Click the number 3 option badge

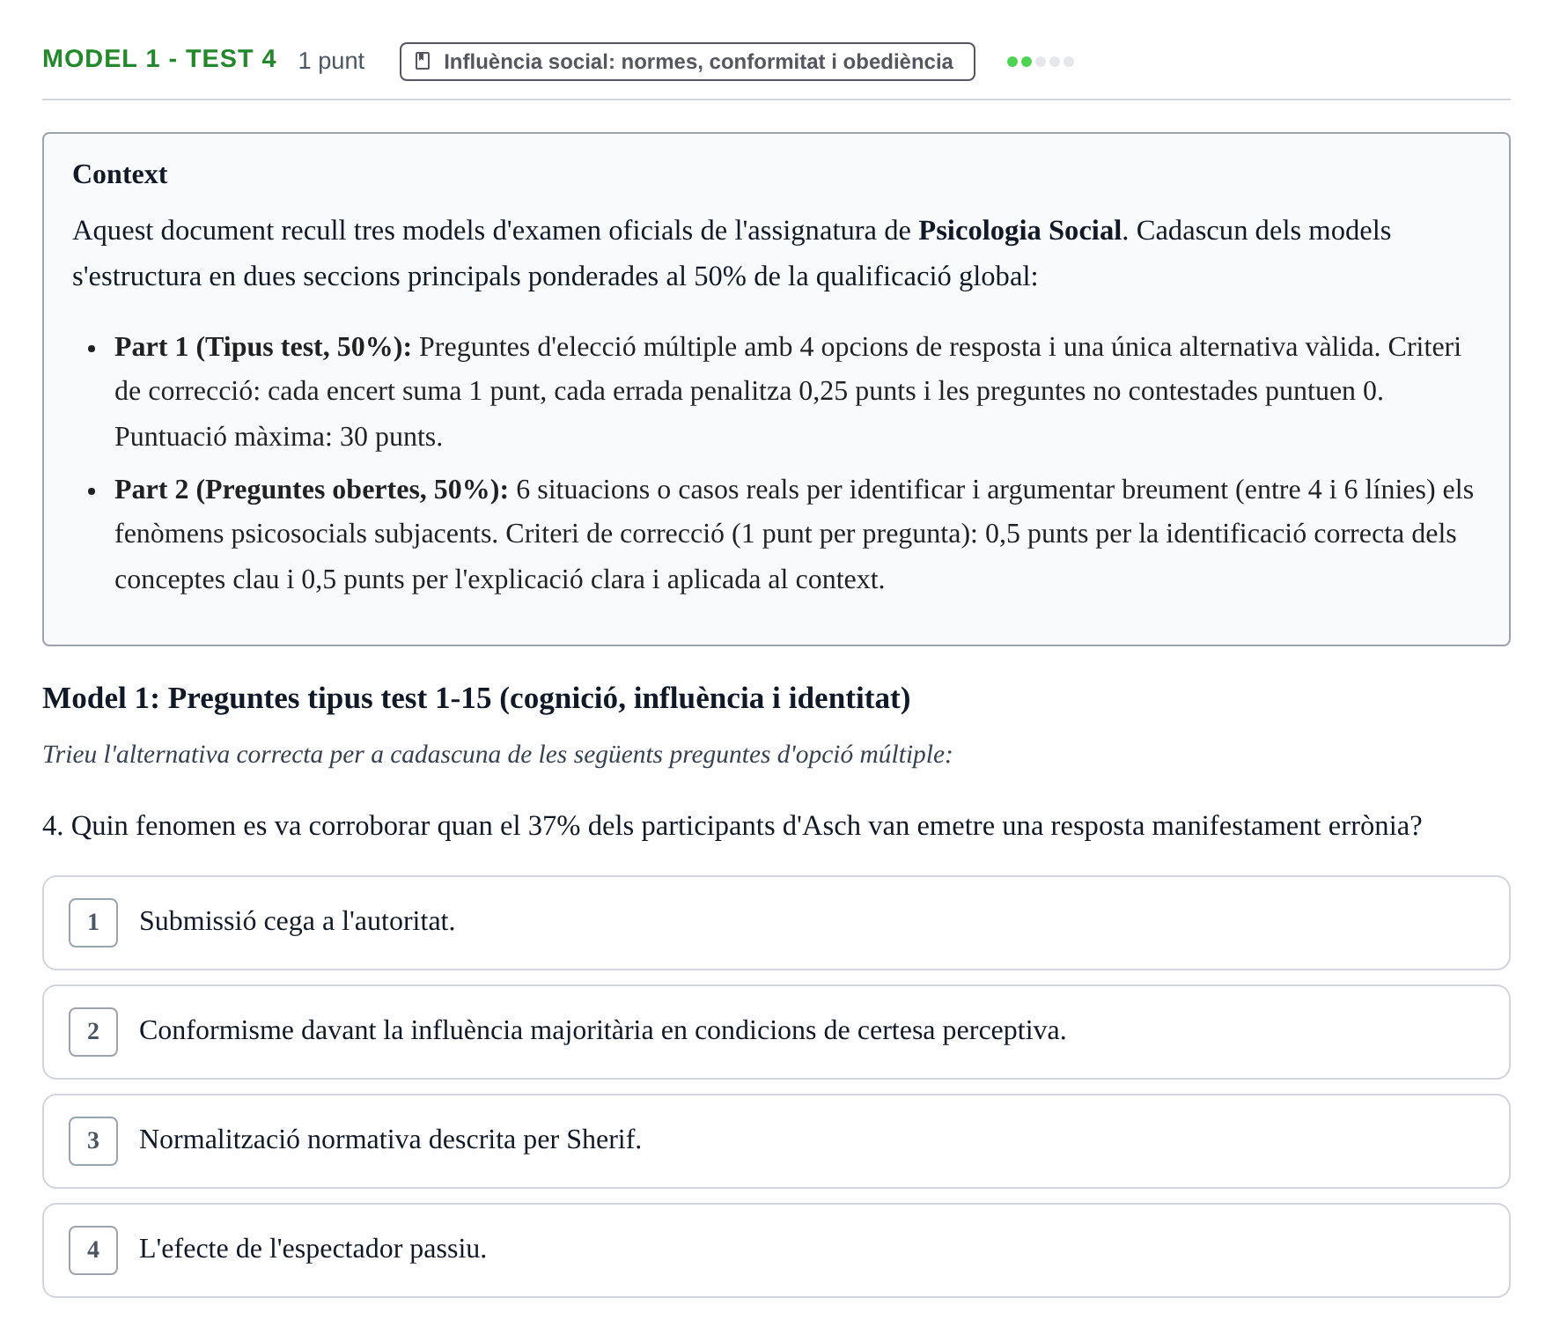point(93,1141)
